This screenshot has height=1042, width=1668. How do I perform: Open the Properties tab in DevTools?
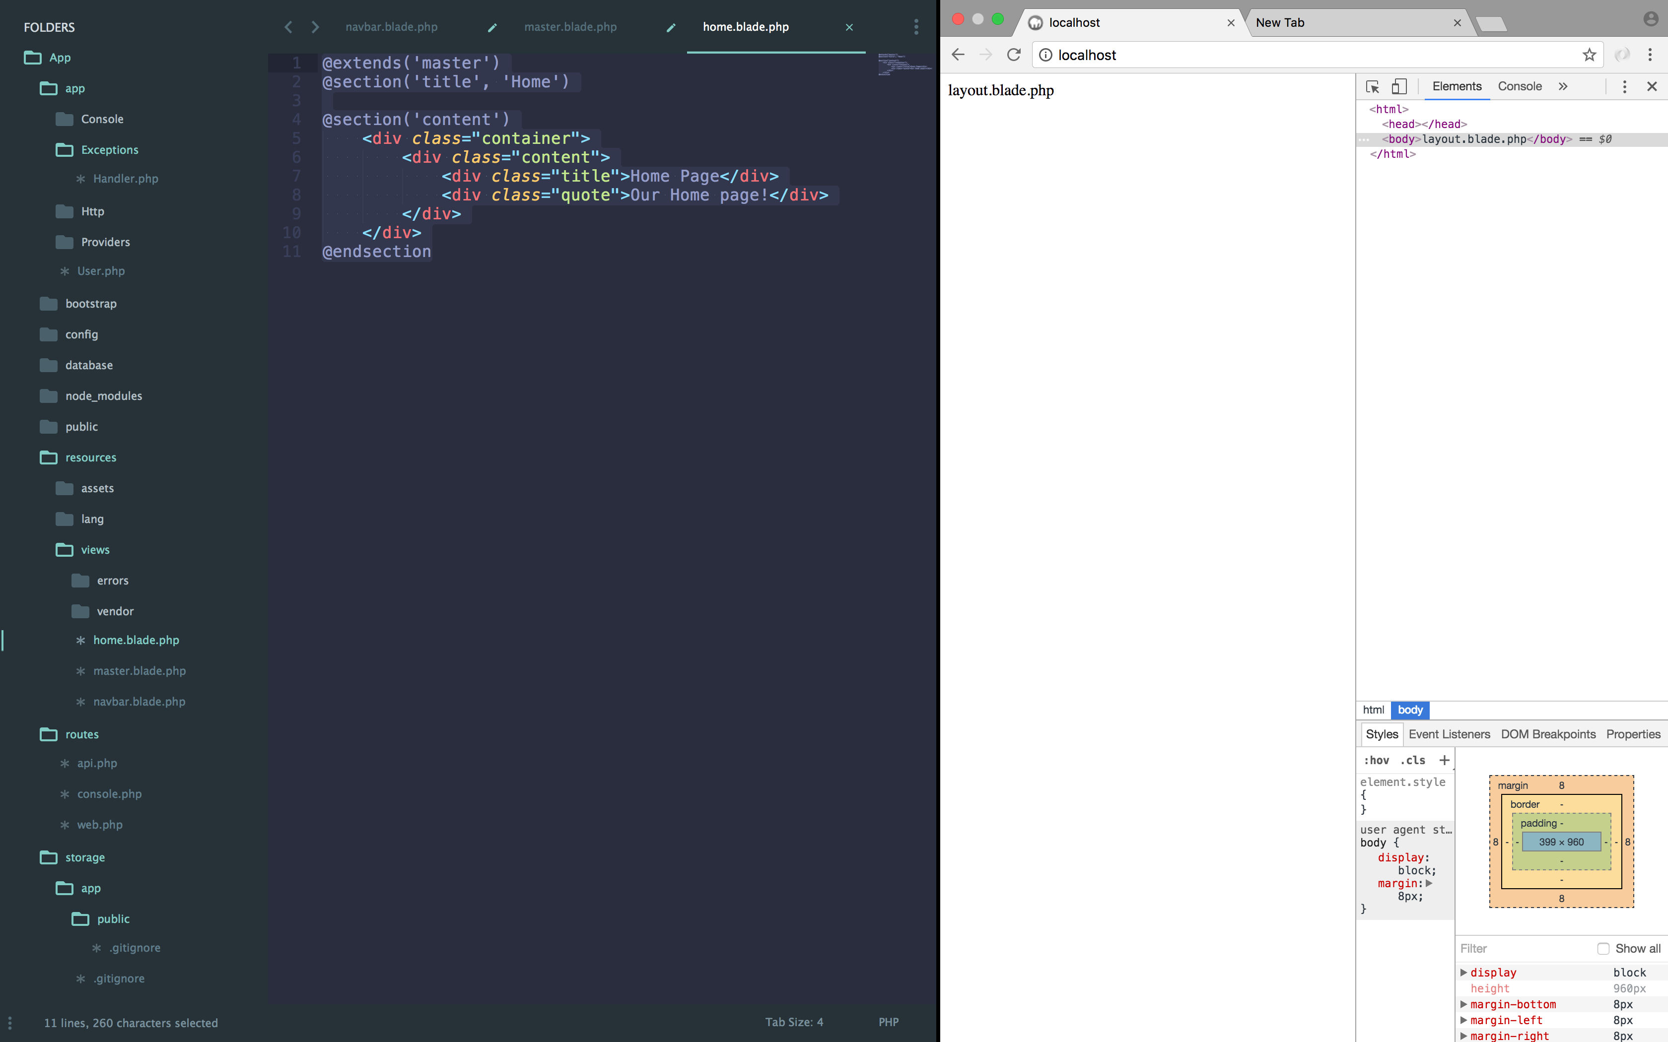(1633, 734)
